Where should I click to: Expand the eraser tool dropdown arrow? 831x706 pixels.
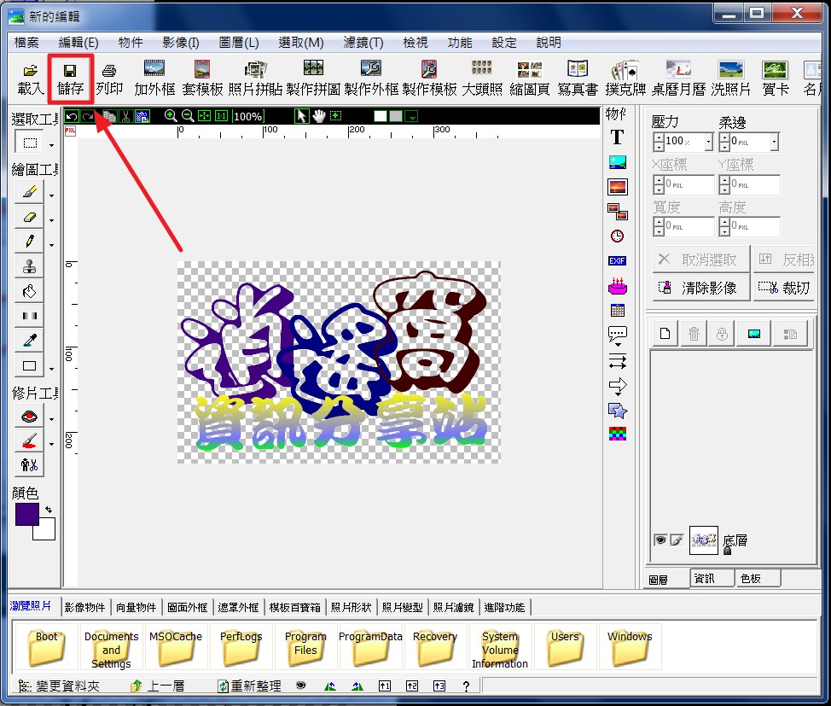[51, 220]
